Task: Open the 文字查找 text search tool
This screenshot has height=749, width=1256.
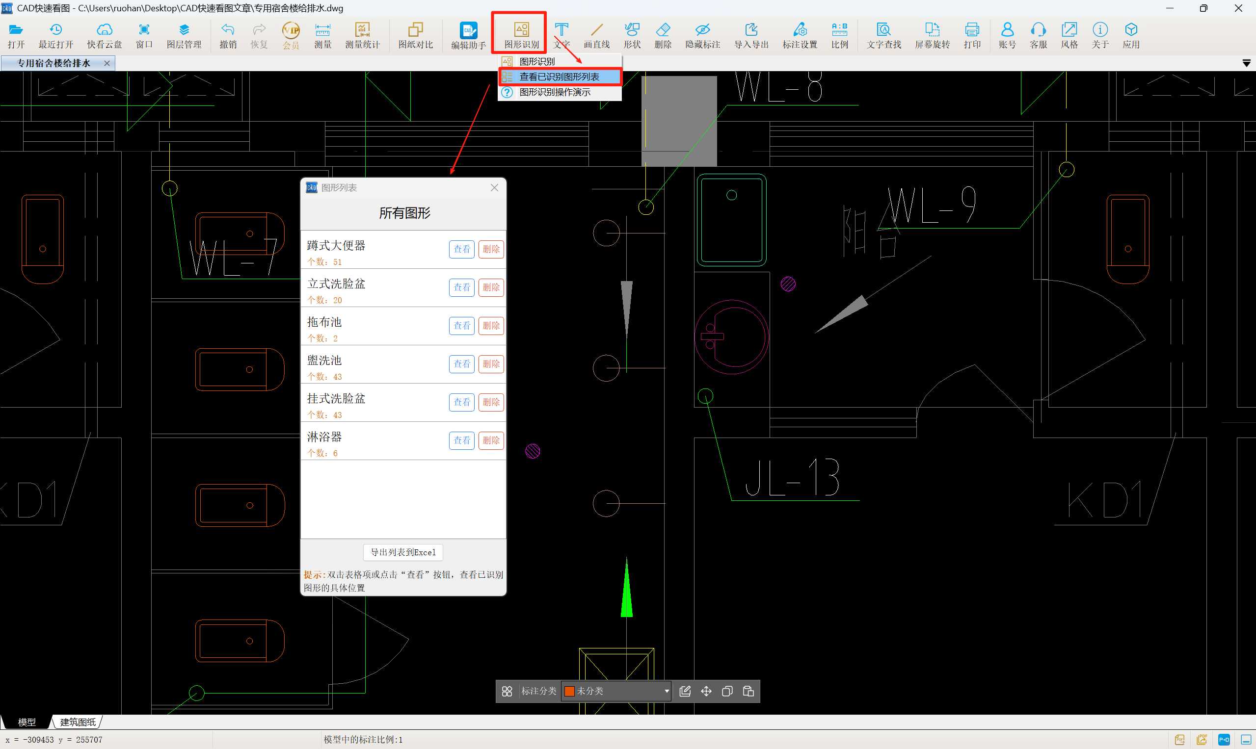Action: pos(883,35)
